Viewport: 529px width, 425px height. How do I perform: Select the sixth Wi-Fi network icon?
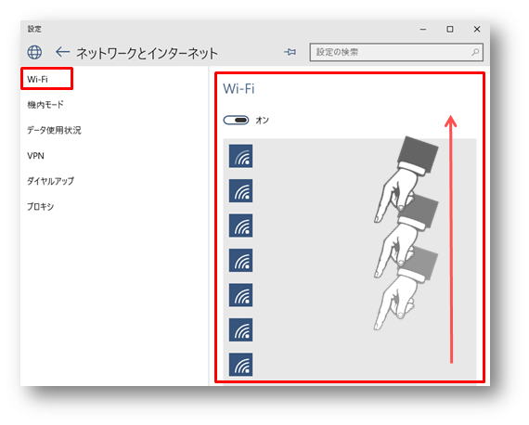pos(240,329)
